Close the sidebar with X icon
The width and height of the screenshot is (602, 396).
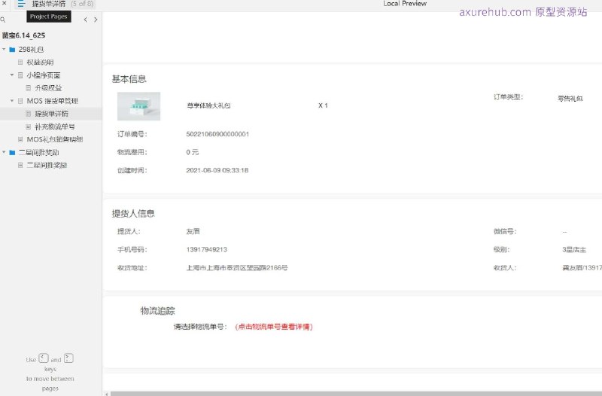5,3
